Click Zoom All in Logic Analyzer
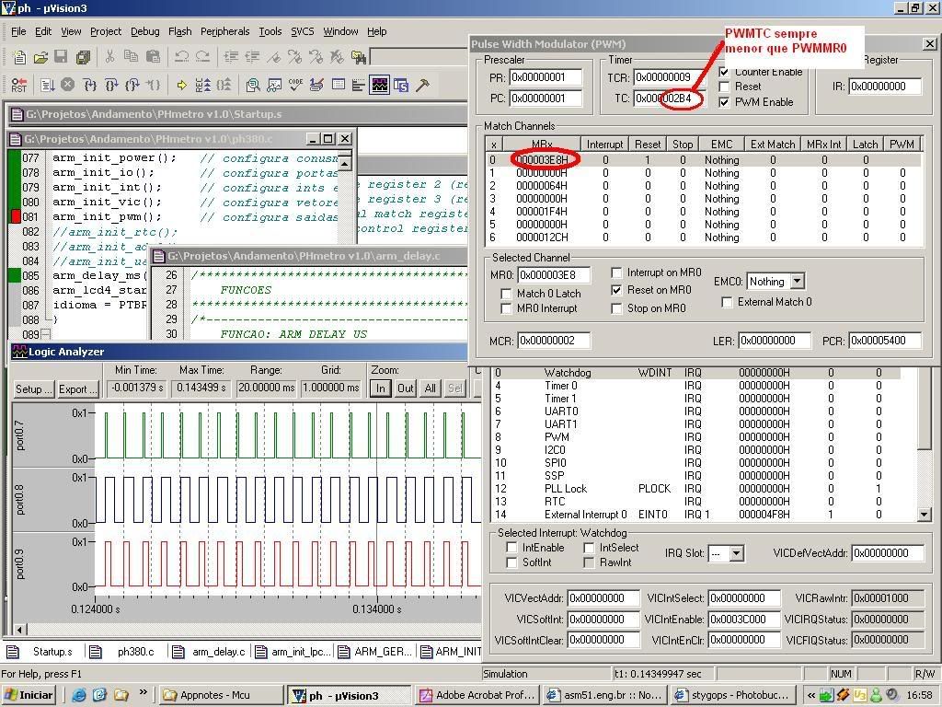This screenshot has width=942, height=707. click(431, 388)
